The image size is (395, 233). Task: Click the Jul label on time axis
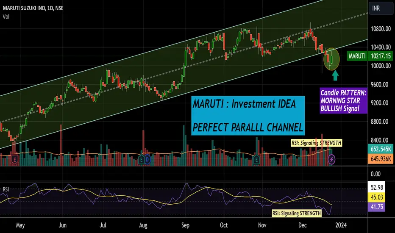point(103,225)
